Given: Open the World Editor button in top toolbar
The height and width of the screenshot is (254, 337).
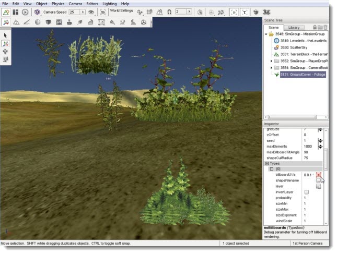Looking at the screenshot, I should [x=6, y=12].
